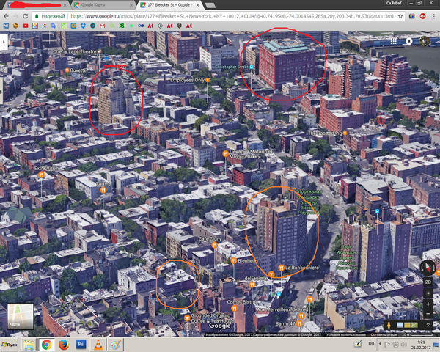
Task: Pick up the yellow Street View pegman
Action: point(388,324)
